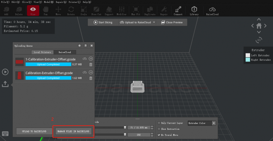Click cloud icon for 1-Calibration-Extruder-Offset.gcode

pyautogui.click(x=84, y=59)
